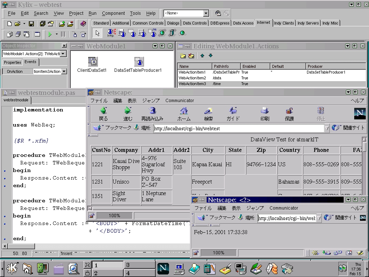This screenshot has height=277, width=369.
Task: Click the URL field in main Netscape window
Action: pyautogui.click(x=239, y=128)
